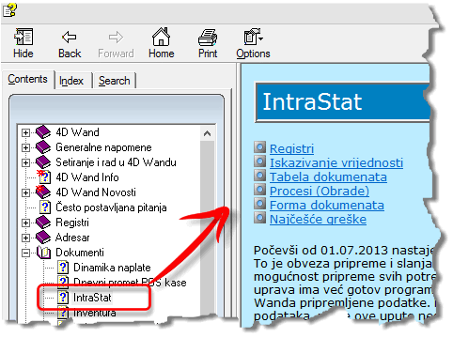This screenshot has height=338, width=453.
Task: Switch to the Index tab
Action: [x=71, y=81]
